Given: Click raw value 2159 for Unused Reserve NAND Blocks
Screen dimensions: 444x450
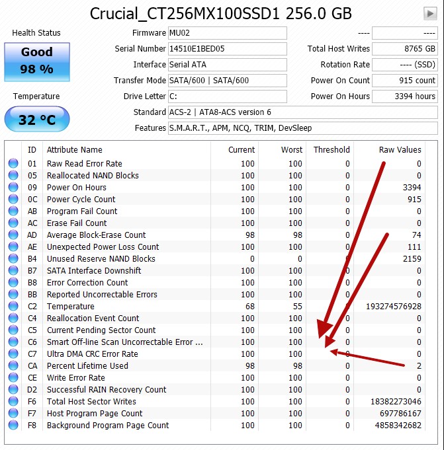Looking at the screenshot, I should coord(412,259).
